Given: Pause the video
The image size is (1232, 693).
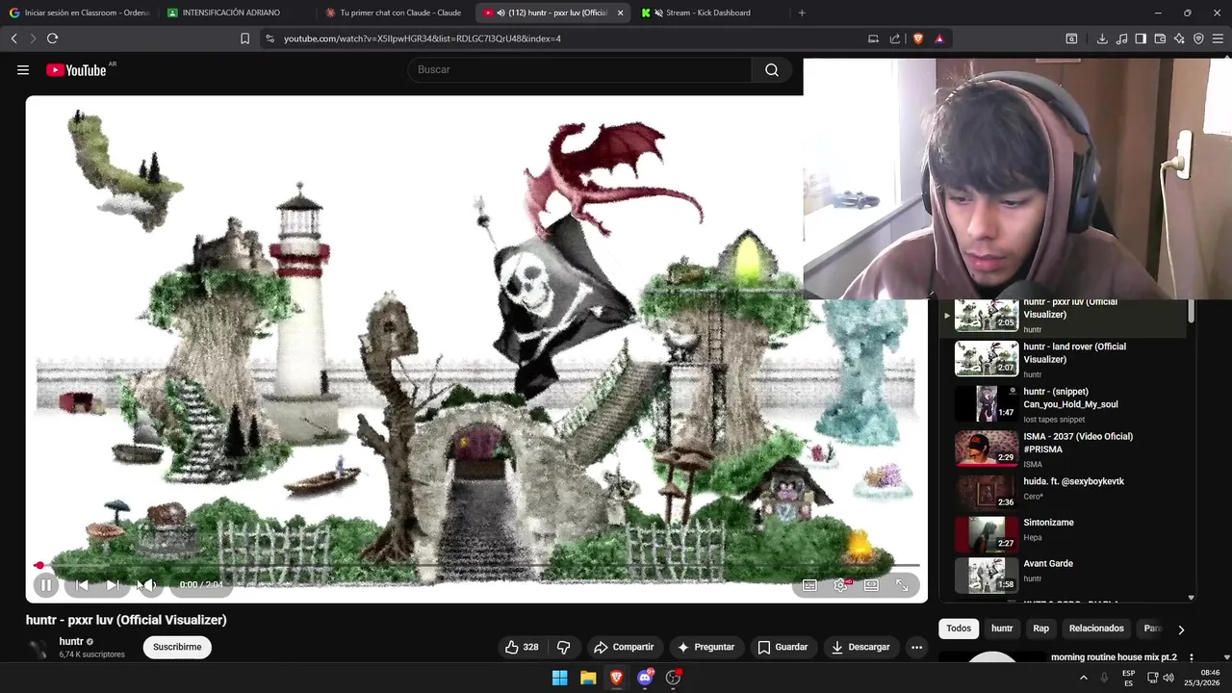Looking at the screenshot, I should coord(46,584).
